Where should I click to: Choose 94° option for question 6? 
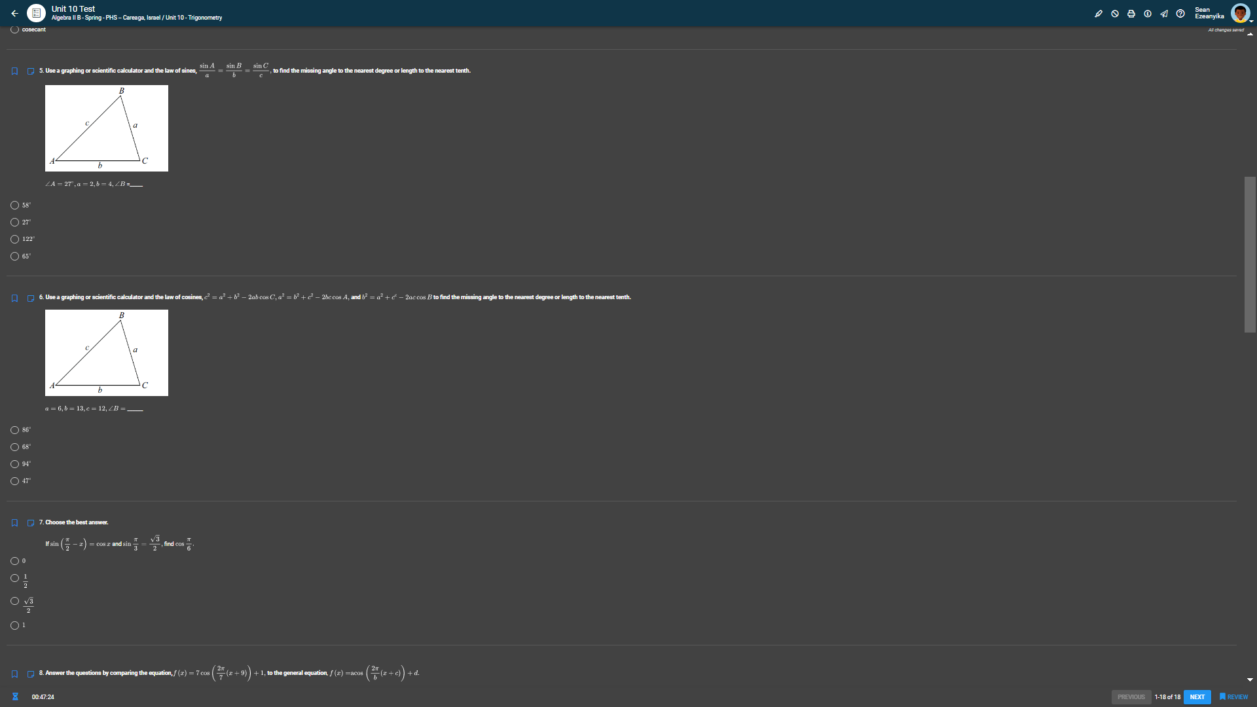tap(14, 464)
